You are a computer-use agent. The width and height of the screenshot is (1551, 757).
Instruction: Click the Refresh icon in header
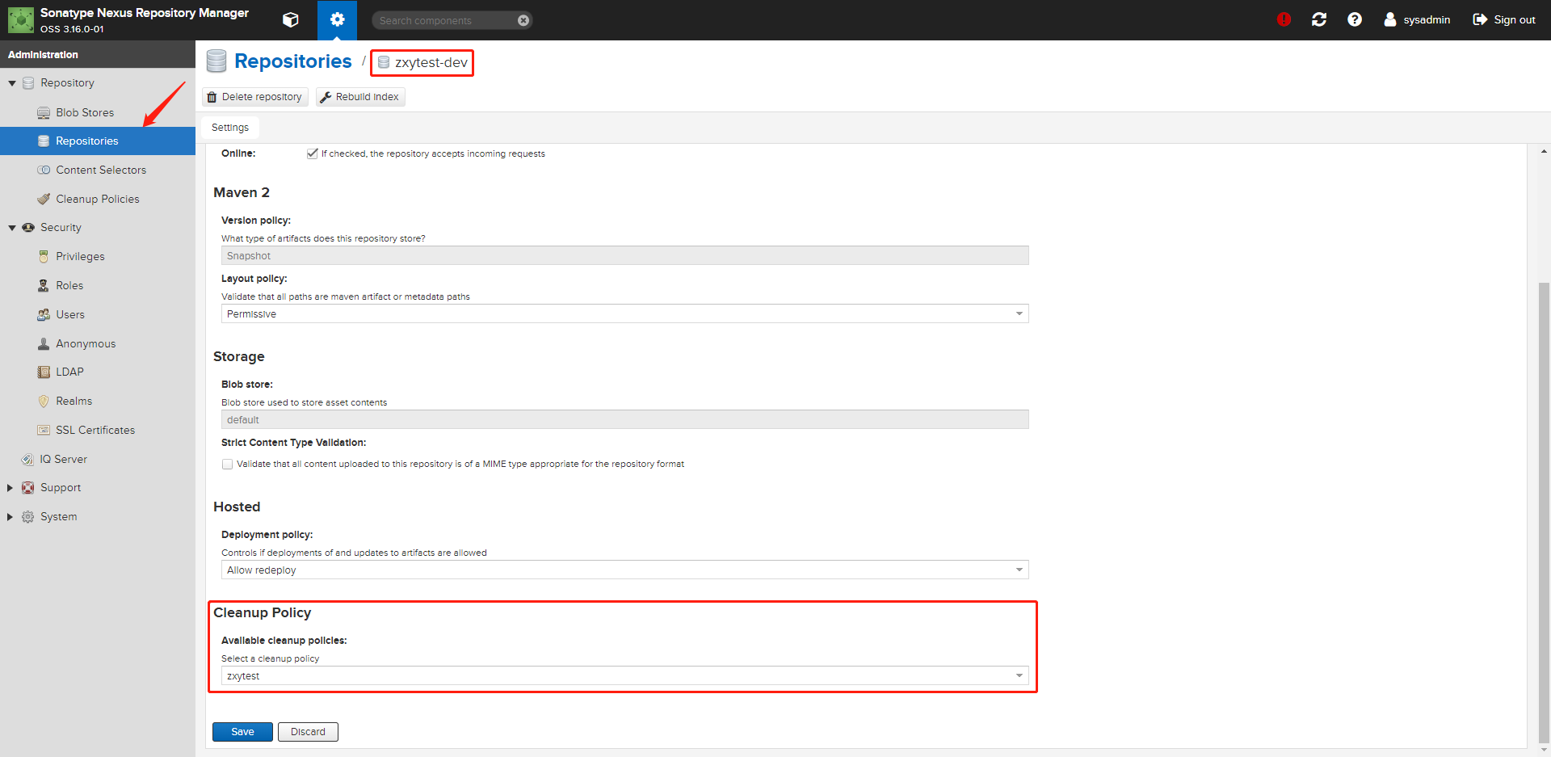[x=1319, y=19]
